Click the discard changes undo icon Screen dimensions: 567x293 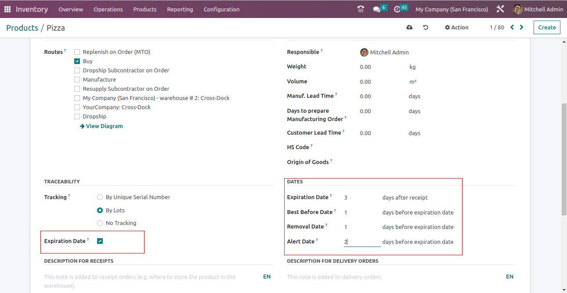426,27
